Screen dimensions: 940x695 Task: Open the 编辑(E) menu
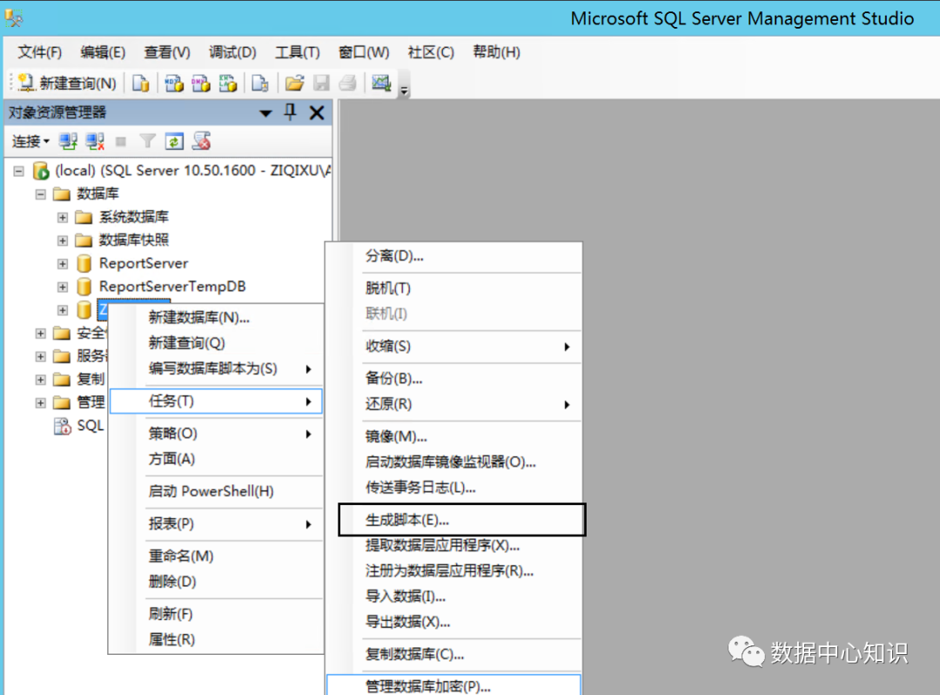[103, 52]
